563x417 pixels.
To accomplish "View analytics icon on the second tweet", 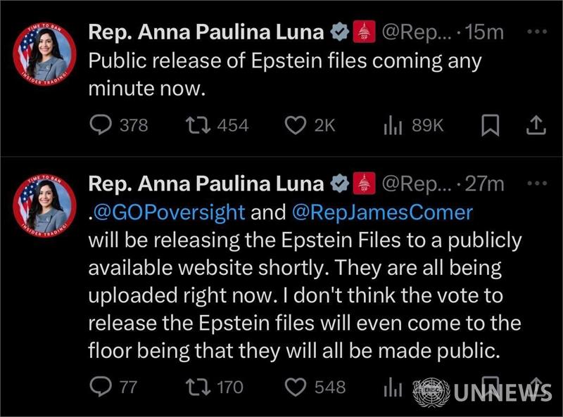I will click(393, 387).
